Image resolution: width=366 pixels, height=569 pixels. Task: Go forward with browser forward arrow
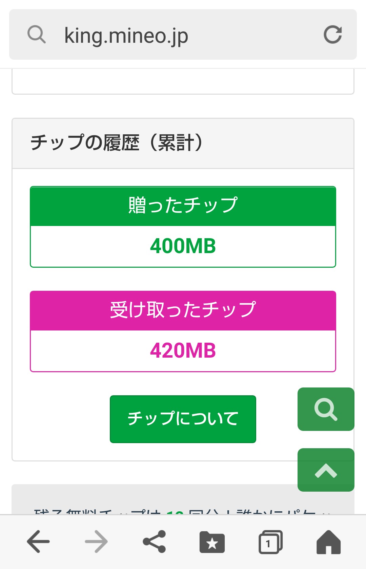96,542
